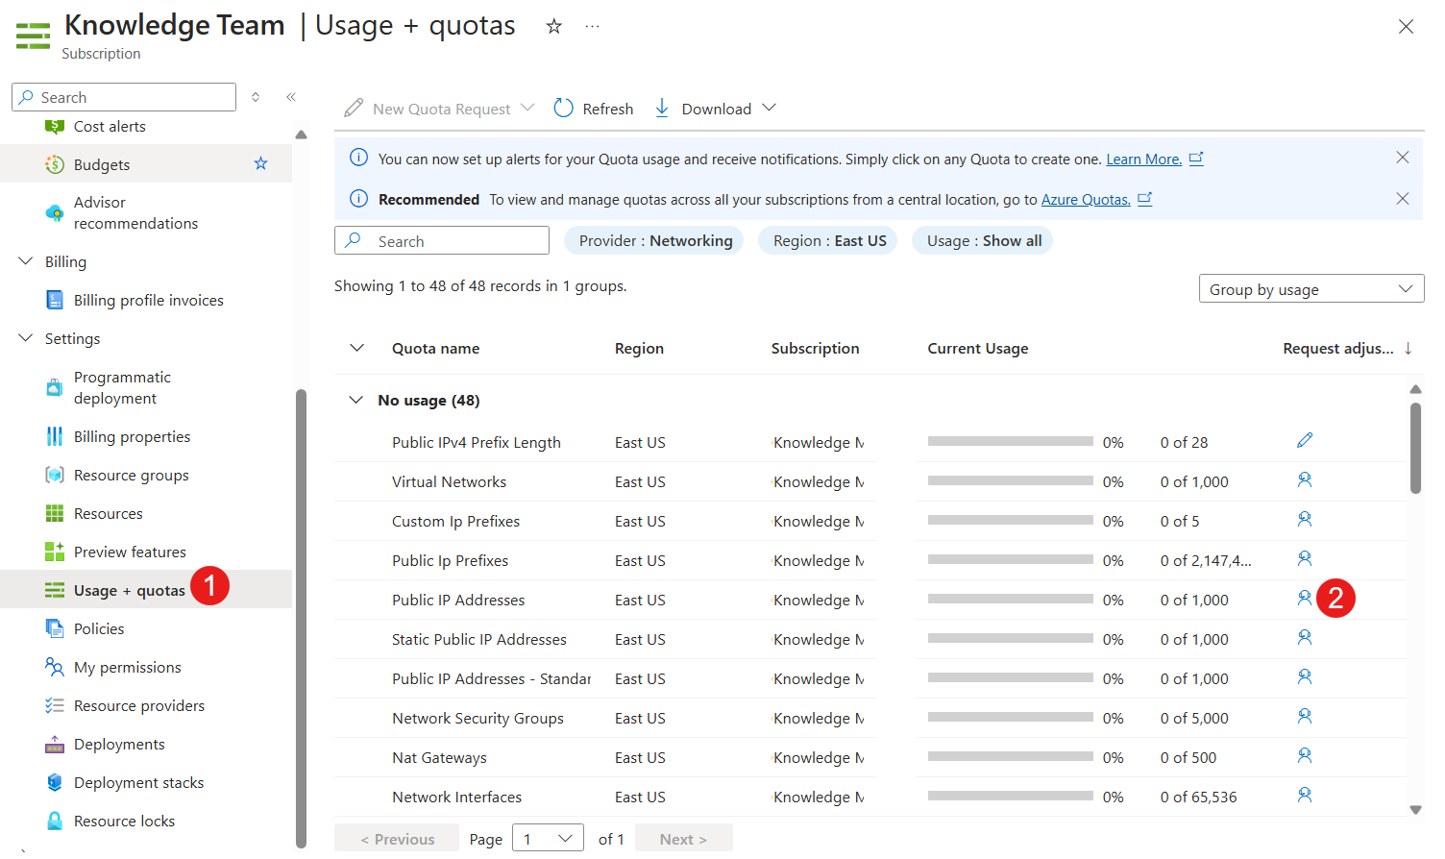Click support icon for Network Security Groups
The image size is (1445, 859).
1305,716
